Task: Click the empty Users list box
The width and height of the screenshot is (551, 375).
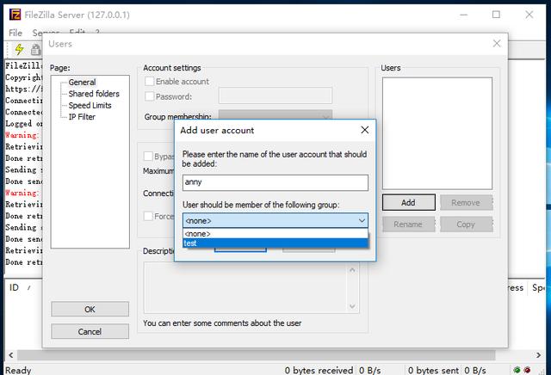Action: coord(437,133)
